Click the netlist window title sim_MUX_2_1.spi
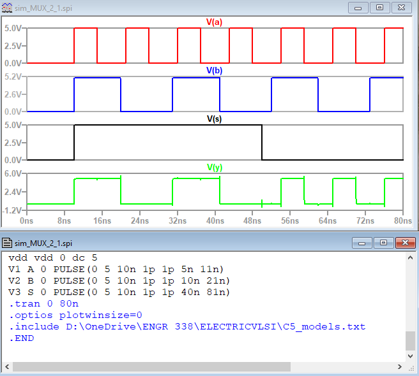This screenshot has height=376, width=419. [43, 243]
